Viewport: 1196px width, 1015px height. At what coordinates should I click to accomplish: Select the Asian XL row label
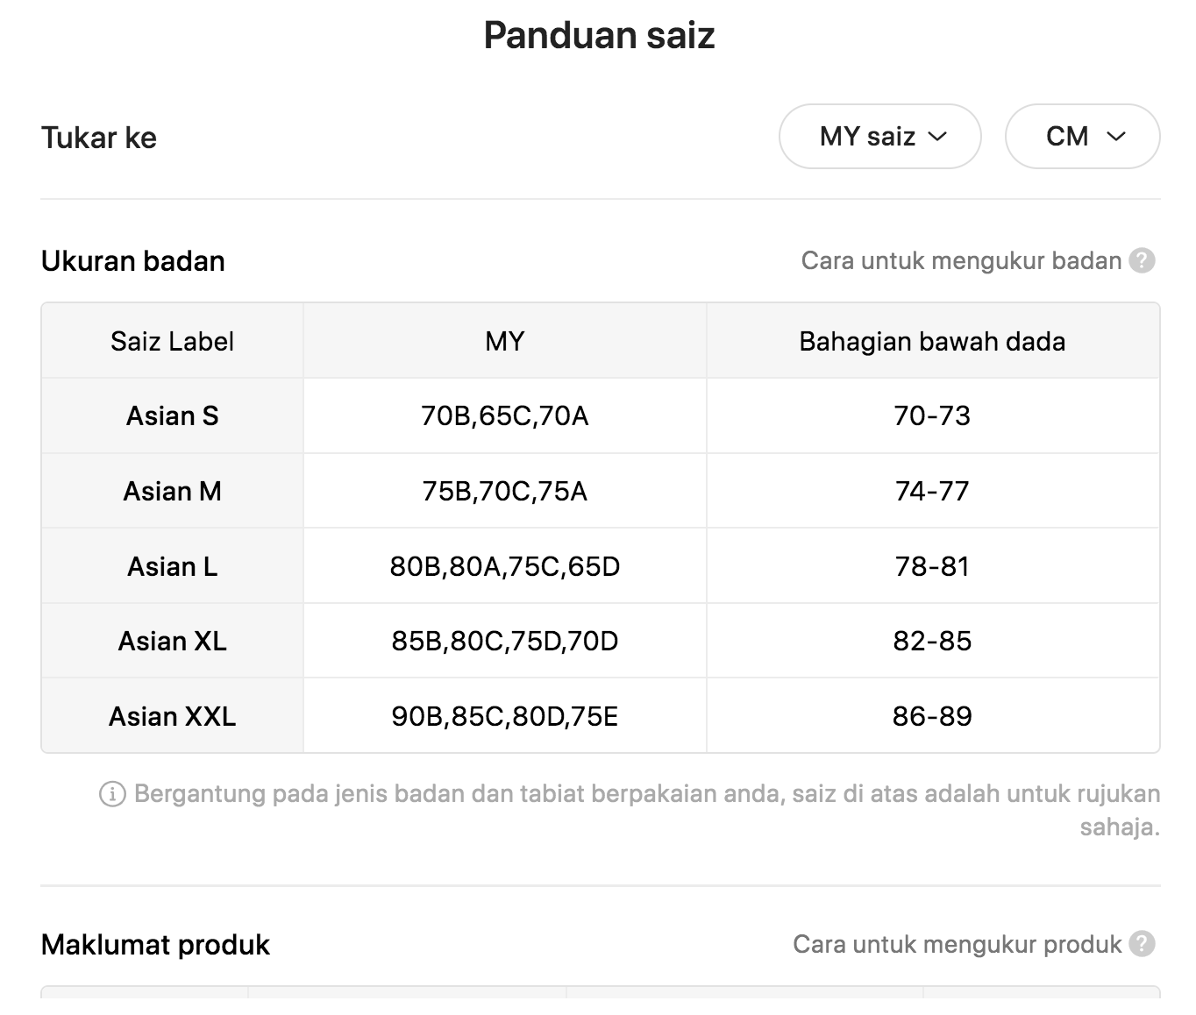click(173, 641)
